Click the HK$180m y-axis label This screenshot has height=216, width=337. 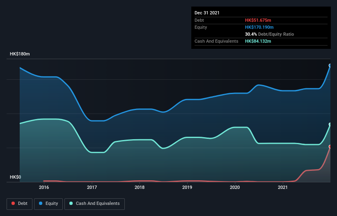[20, 54]
